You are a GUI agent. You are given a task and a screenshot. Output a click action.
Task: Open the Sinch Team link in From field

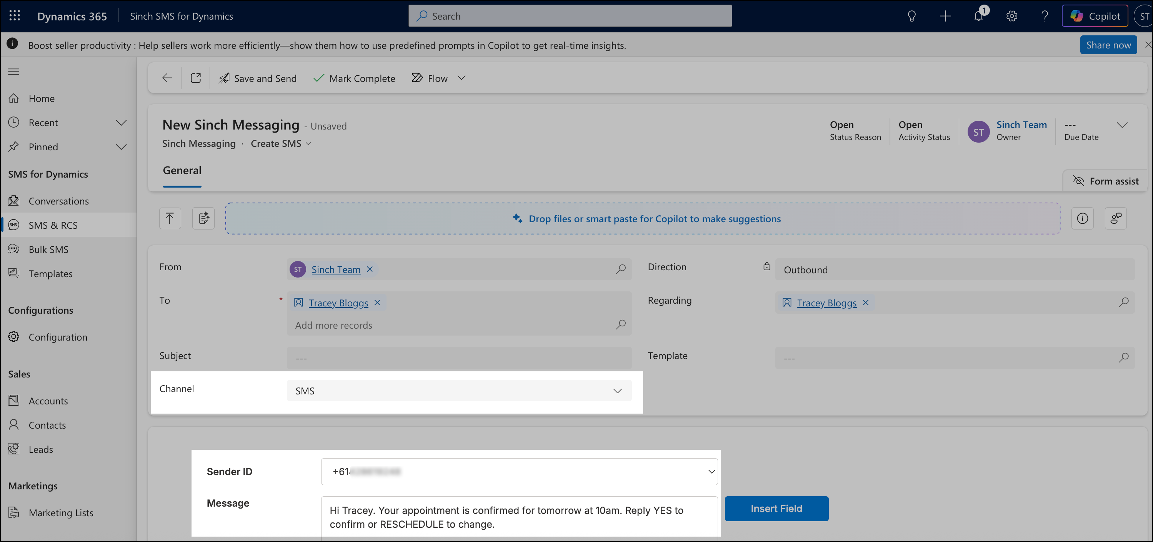point(336,269)
